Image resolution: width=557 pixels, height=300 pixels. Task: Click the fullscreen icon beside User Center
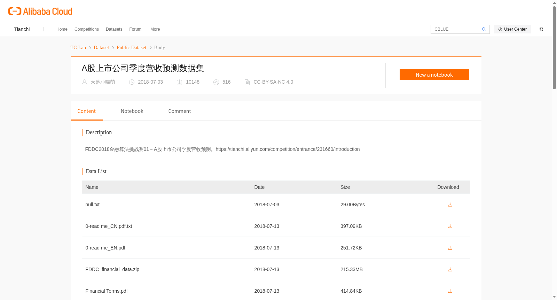pyautogui.click(x=541, y=29)
